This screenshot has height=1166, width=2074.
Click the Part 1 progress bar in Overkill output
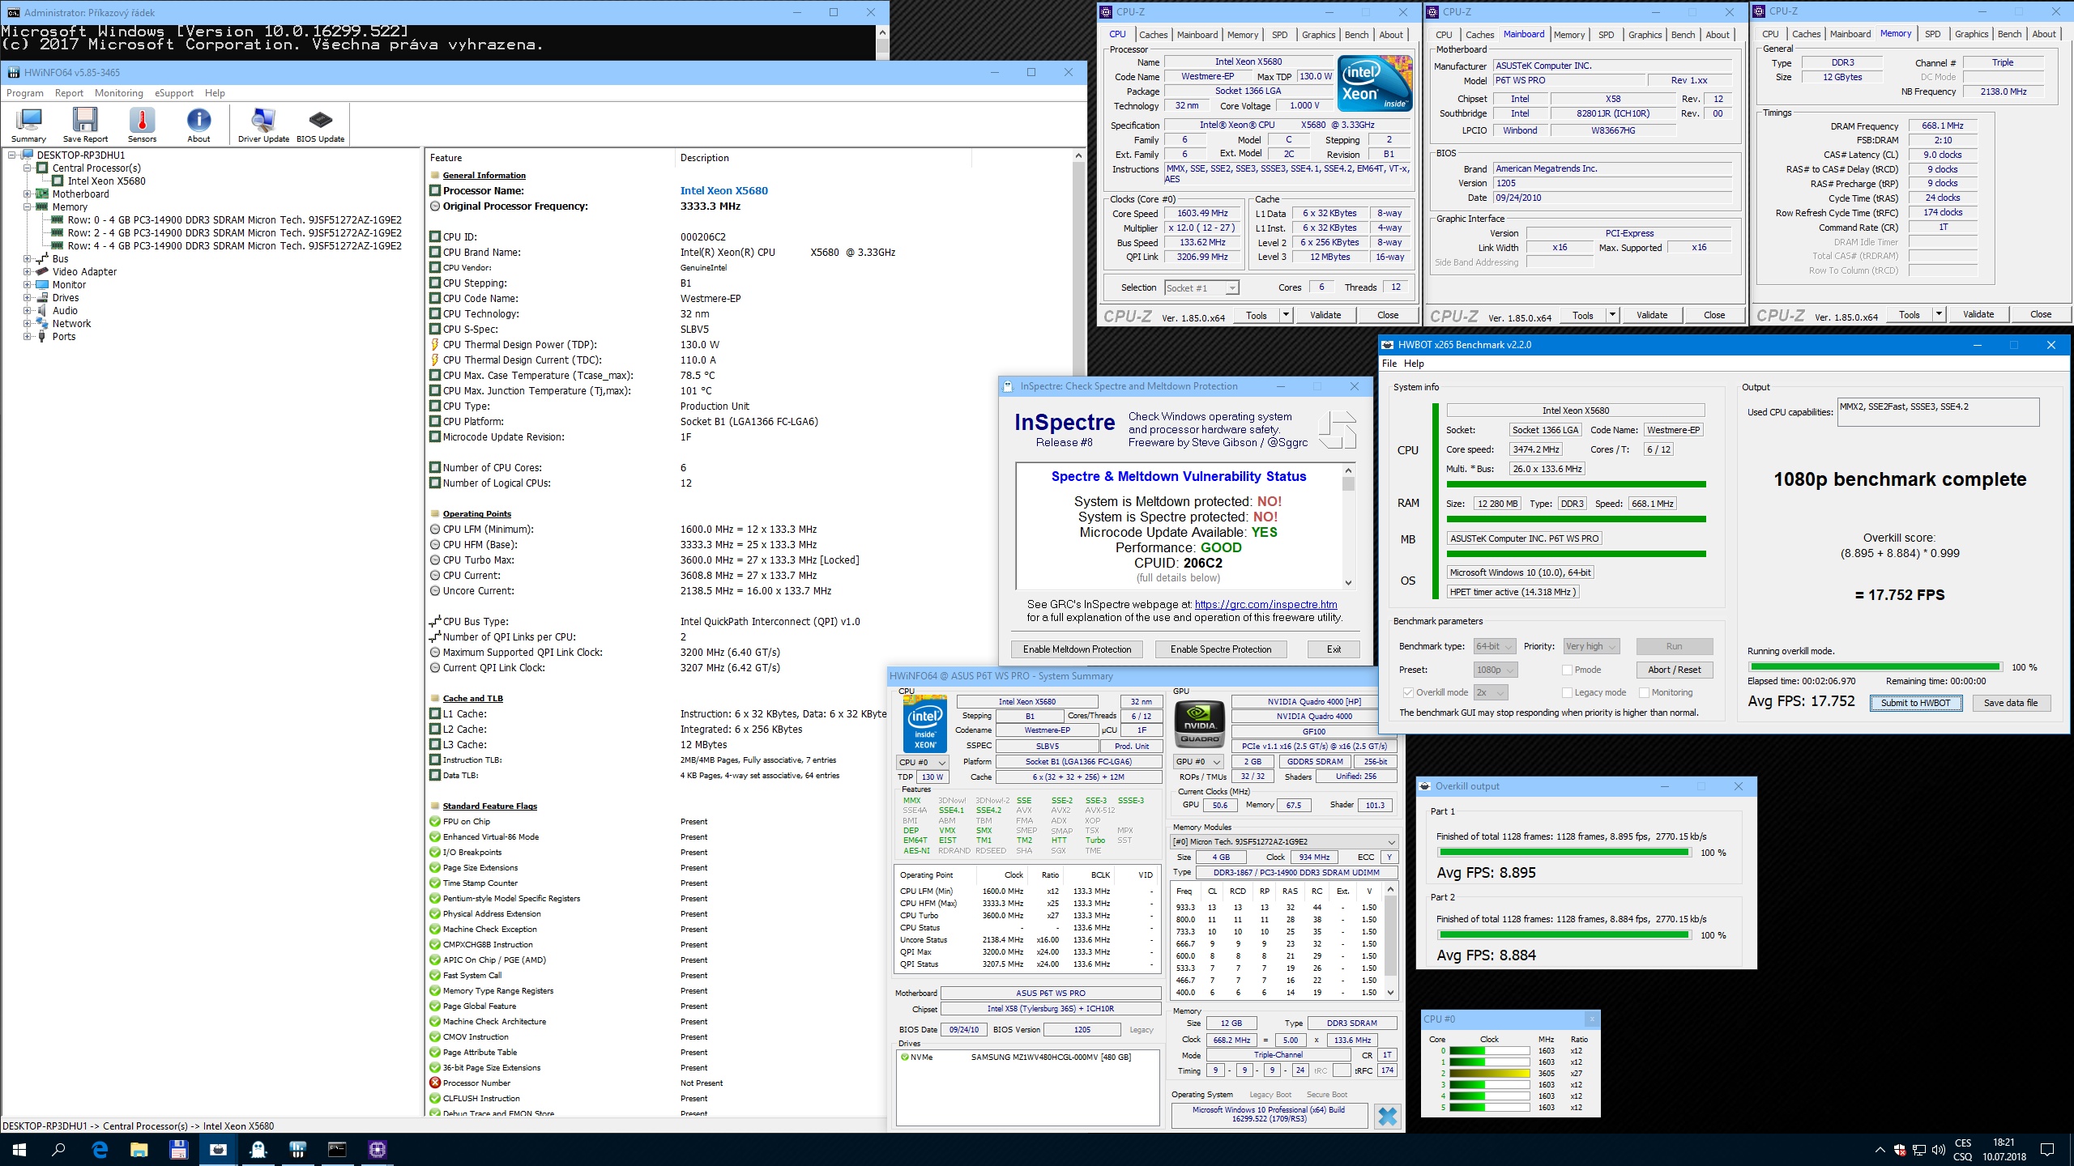tap(1563, 853)
